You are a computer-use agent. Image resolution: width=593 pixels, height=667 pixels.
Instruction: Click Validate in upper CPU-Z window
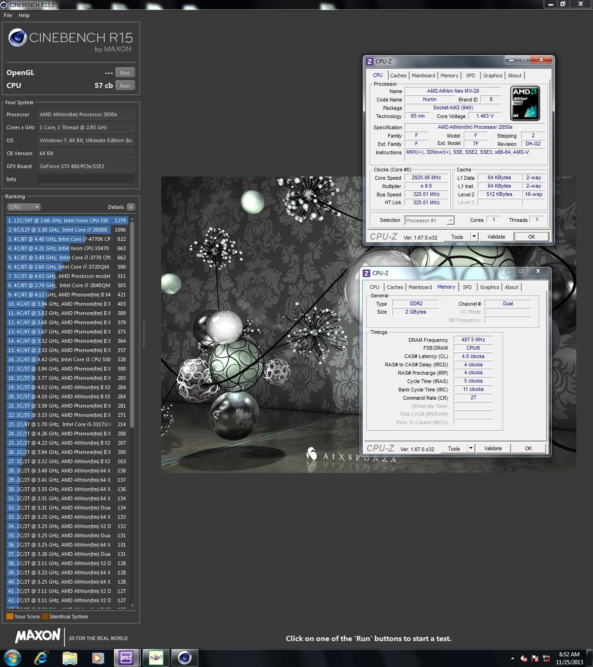click(x=496, y=237)
